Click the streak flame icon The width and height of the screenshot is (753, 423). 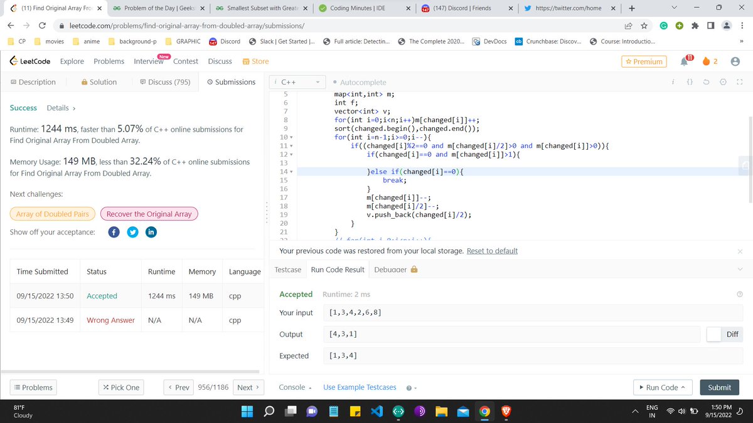click(x=705, y=61)
